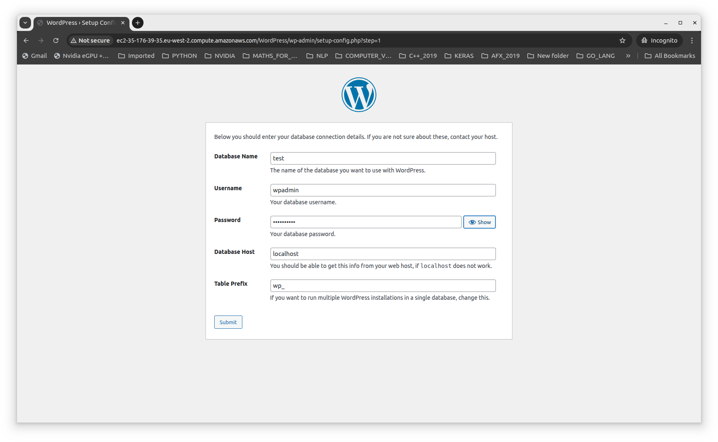Open Nvidia eGPU bookmark
Screen dimensions: 718x442
(x=82, y=56)
